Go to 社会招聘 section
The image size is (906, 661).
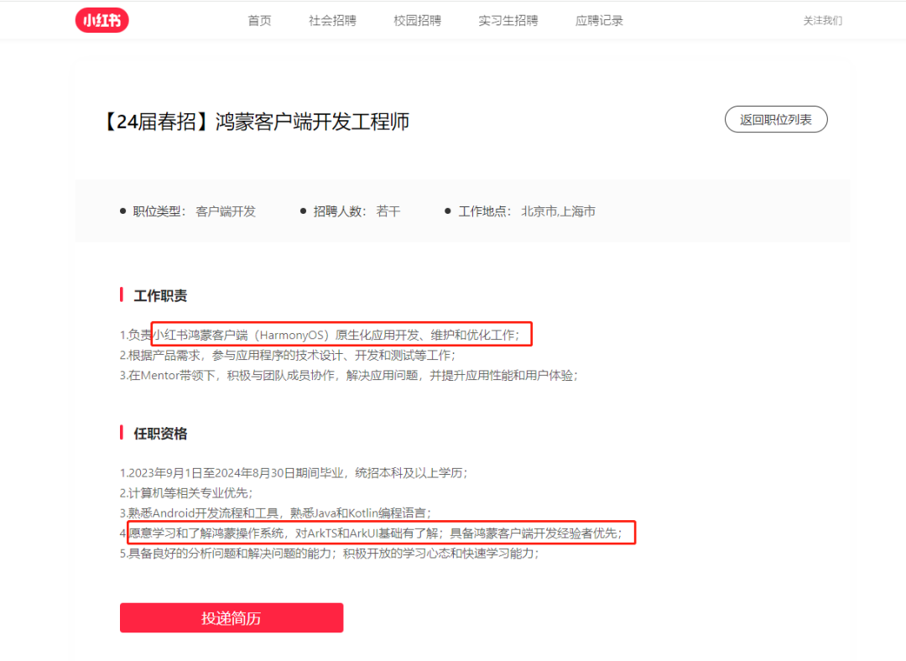click(332, 21)
